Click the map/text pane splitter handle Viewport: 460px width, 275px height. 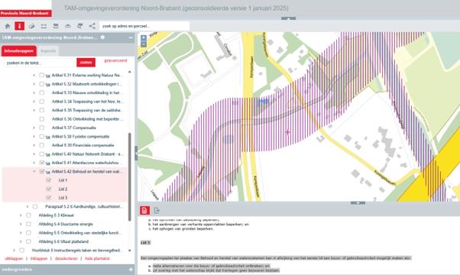coord(358,203)
